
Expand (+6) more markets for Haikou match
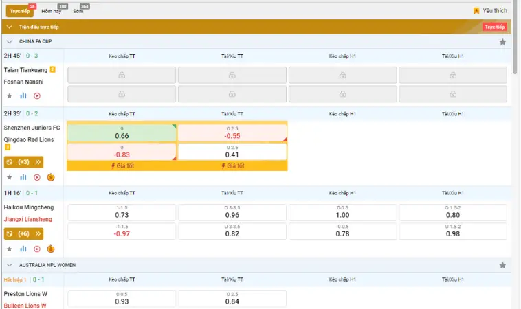[x=23, y=233]
